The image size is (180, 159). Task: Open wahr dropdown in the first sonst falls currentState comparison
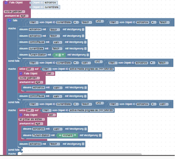click(x=86, y=63)
